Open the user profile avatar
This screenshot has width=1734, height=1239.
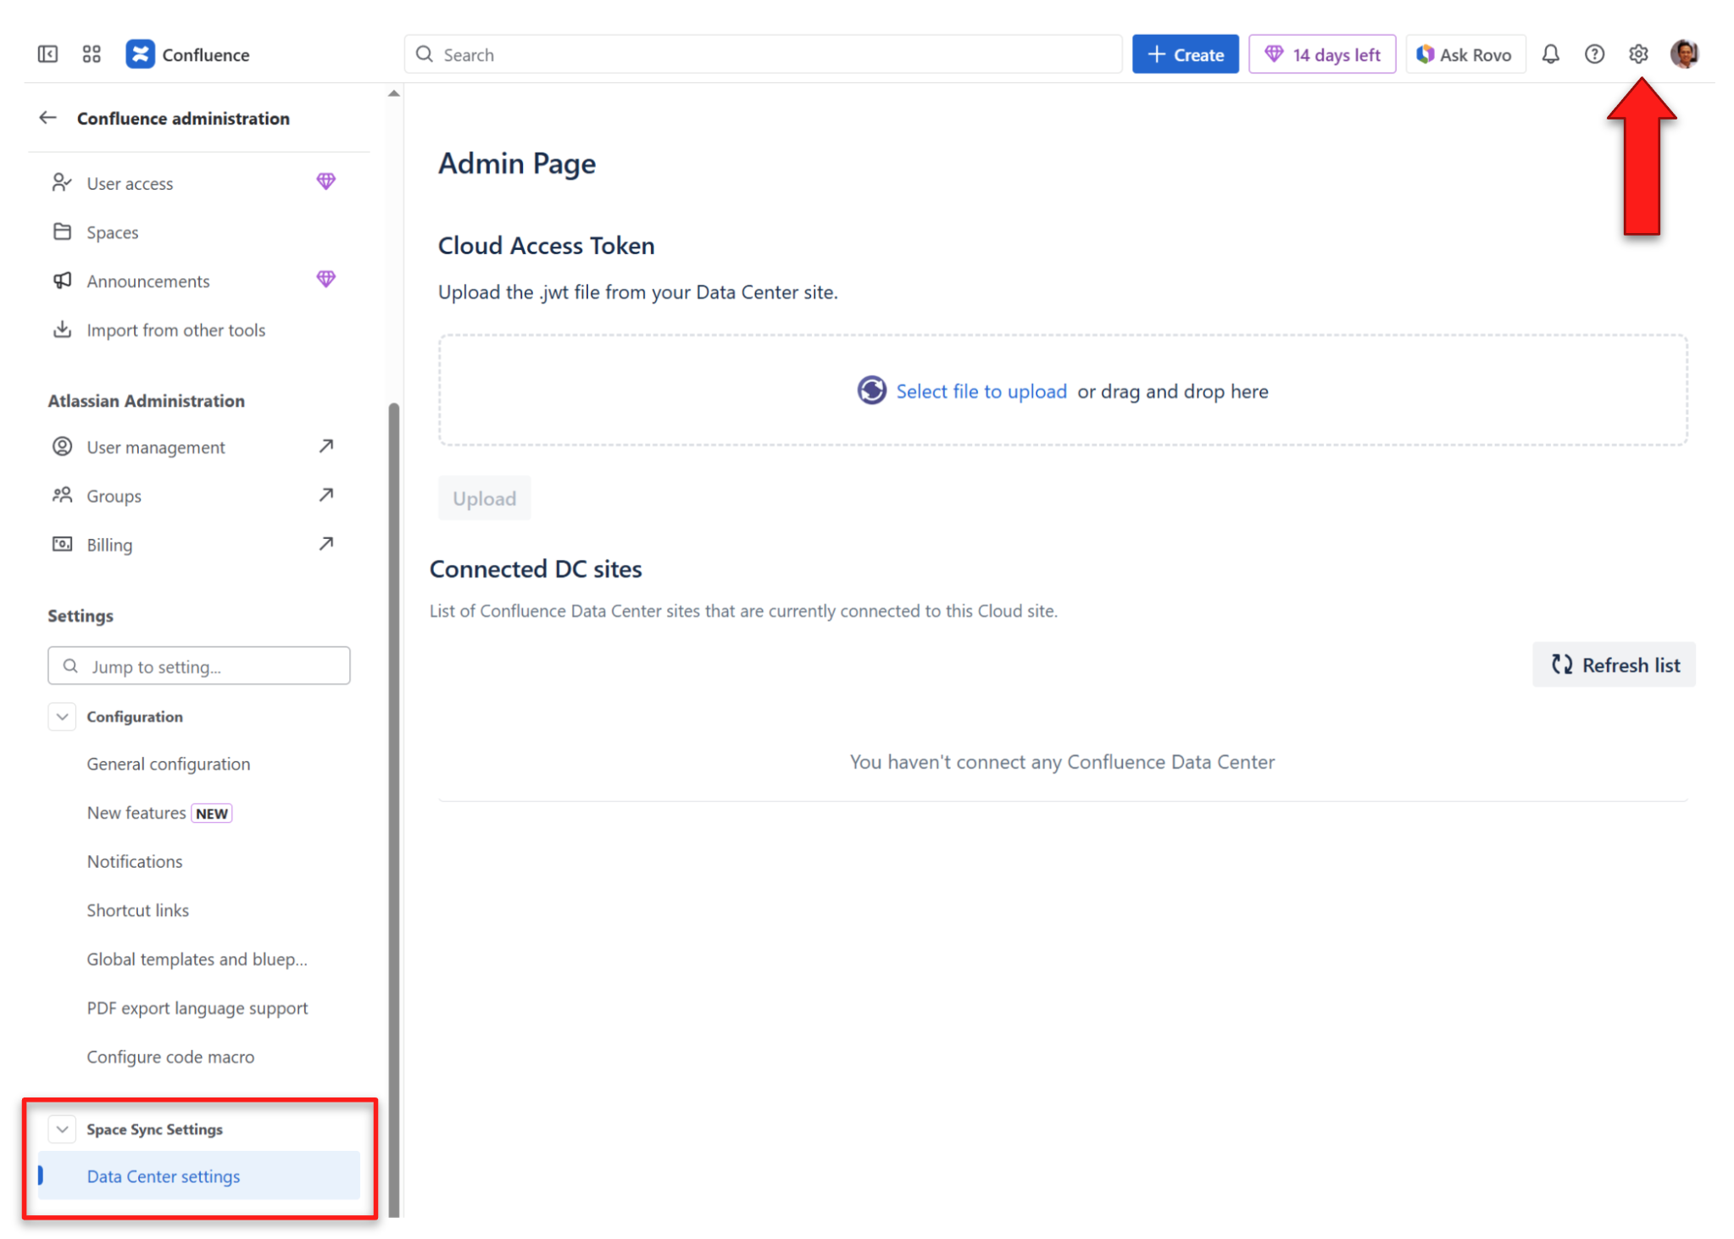pos(1683,54)
